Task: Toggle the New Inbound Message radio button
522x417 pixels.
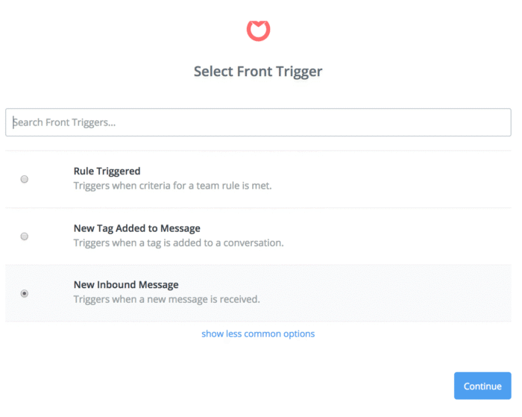Action: click(25, 293)
